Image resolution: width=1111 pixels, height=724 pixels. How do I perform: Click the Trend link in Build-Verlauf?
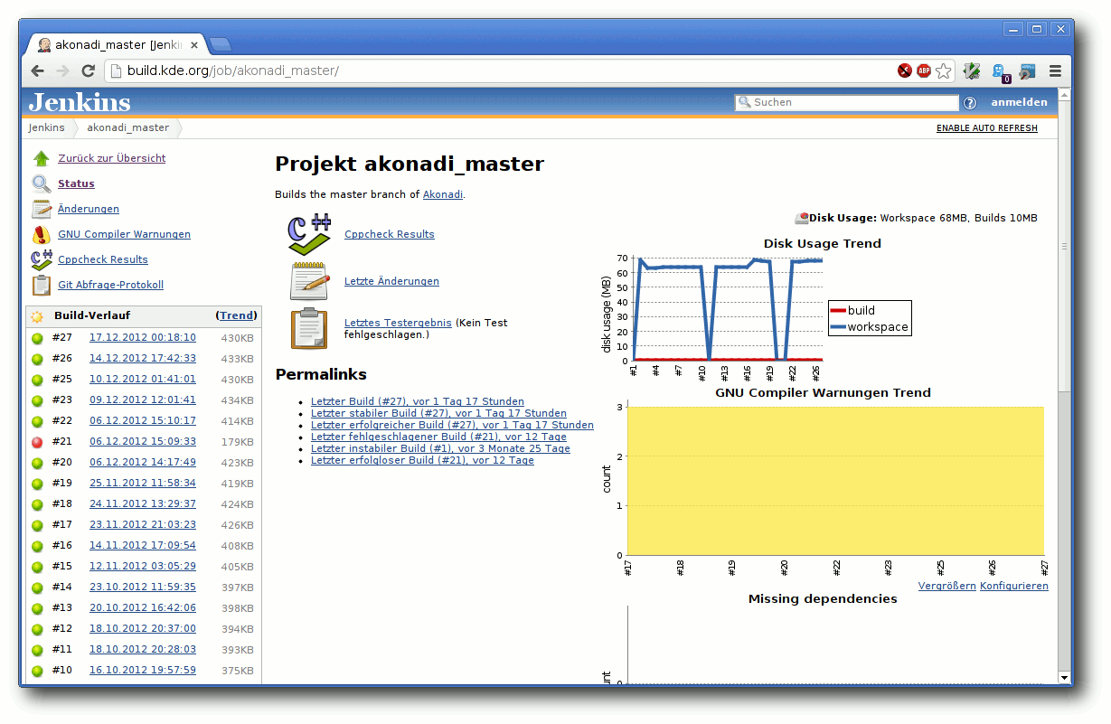[x=237, y=315]
